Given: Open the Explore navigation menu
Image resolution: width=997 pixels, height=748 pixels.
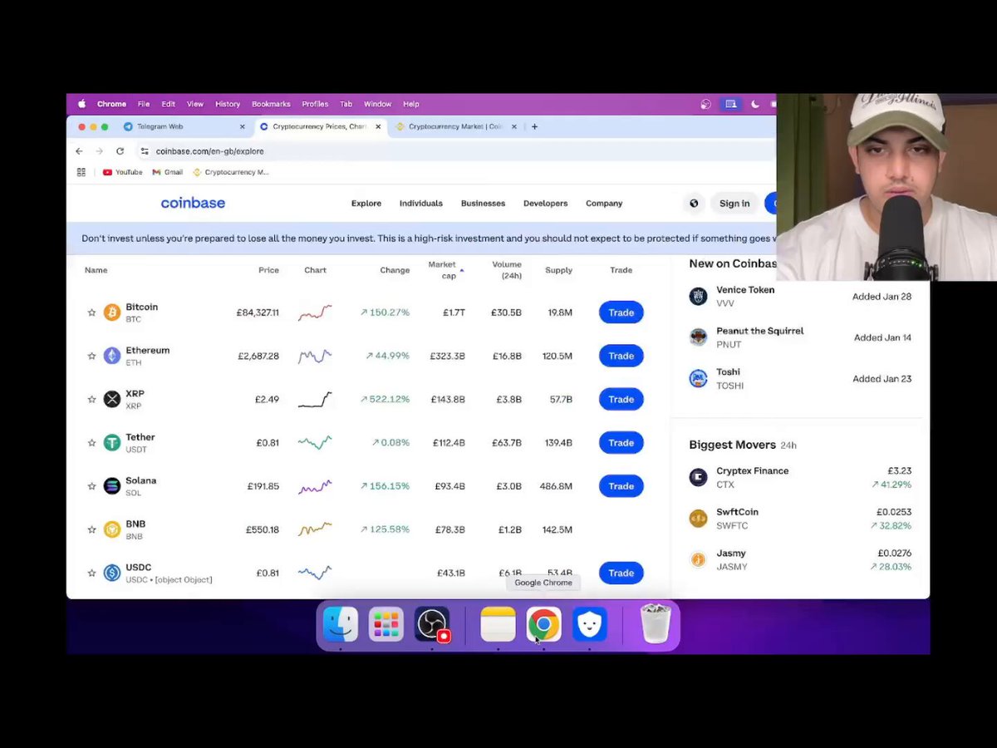Looking at the screenshot, I should click(366, 203).
